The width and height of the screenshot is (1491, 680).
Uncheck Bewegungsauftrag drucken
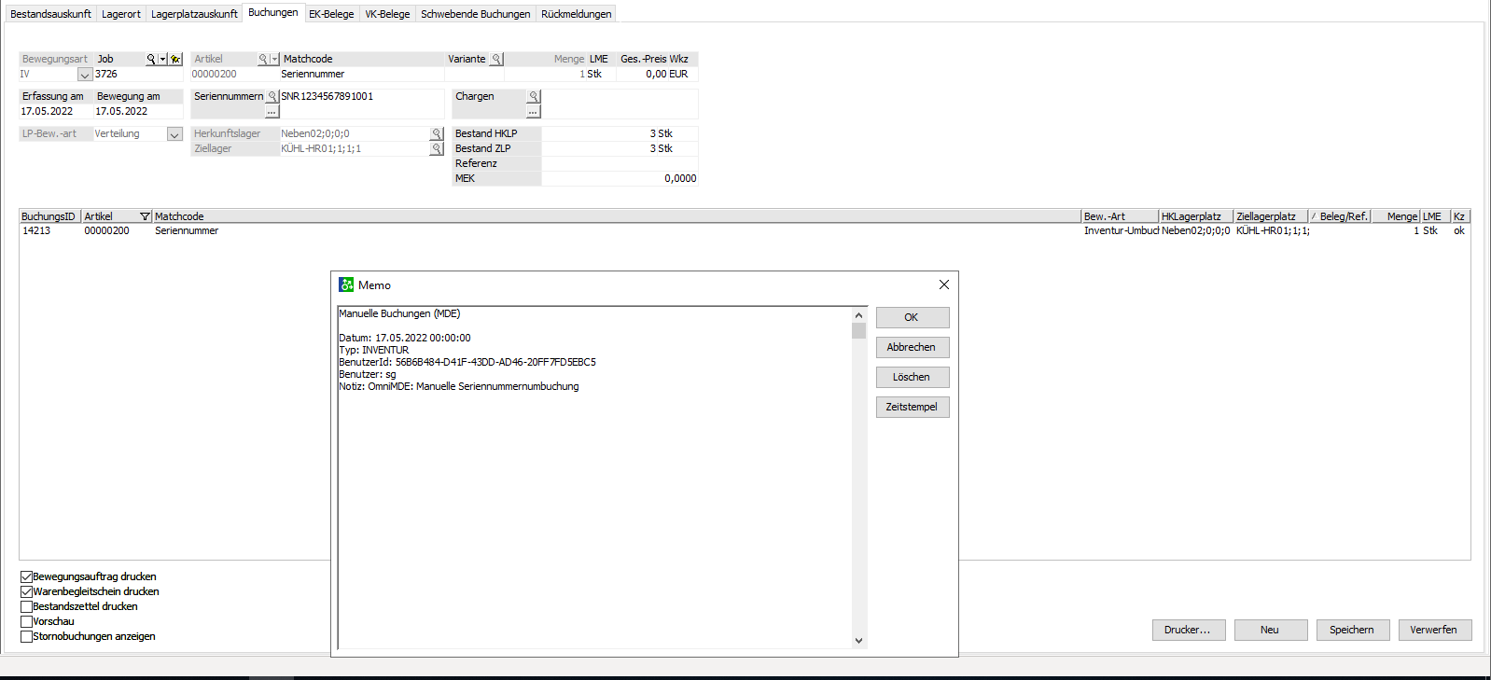(x=27, y=576)
